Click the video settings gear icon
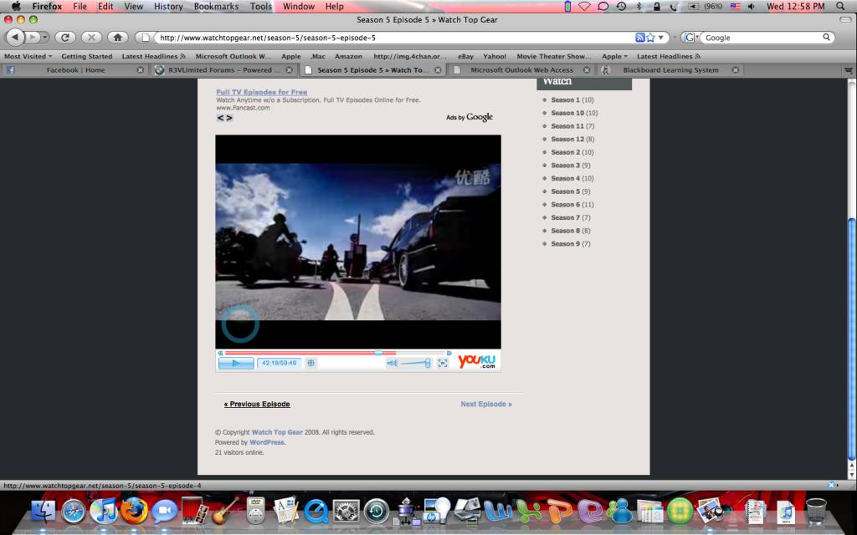857x535 pixels. tap(310, 363)
